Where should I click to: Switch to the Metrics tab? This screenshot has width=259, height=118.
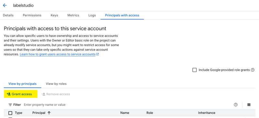click(73, 15)
